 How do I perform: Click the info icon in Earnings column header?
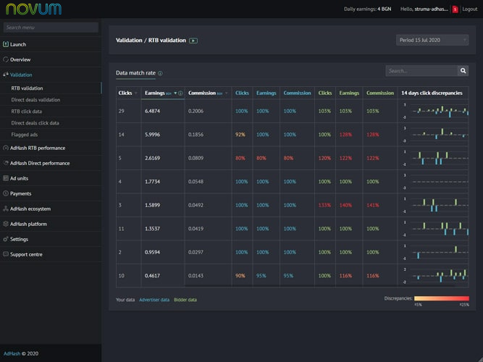click(180, 93)
